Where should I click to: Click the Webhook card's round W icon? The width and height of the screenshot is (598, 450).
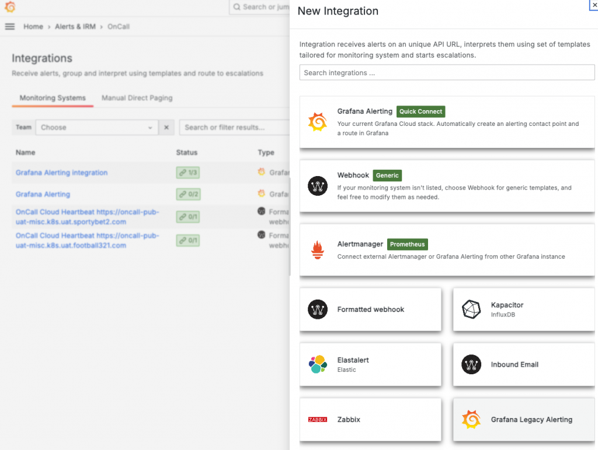click(x=317, y=186)
